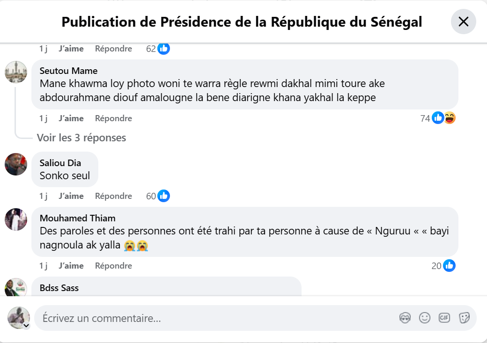Open emoji picker in comment box
This screenshot has width=487, height=343.
[425, 318]
